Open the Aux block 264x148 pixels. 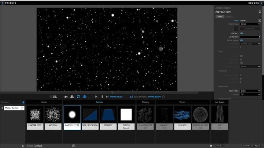219,118
